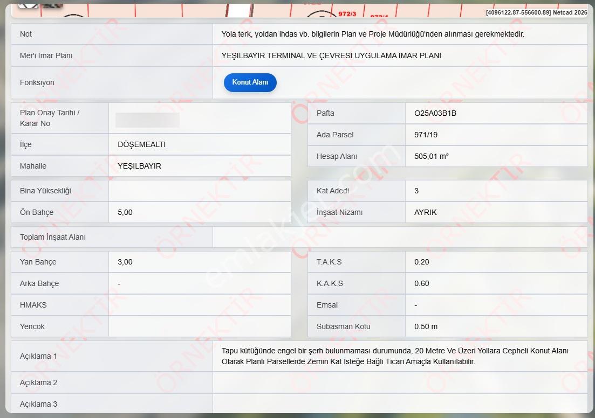The image size is (595, 418).
Task: Select the T.A.K.S value 0.20
Action: pyautogui.click(x=422, y=262)
